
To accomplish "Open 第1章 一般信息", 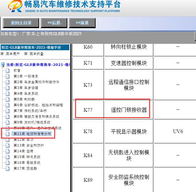I will click(x=26, y=76).
